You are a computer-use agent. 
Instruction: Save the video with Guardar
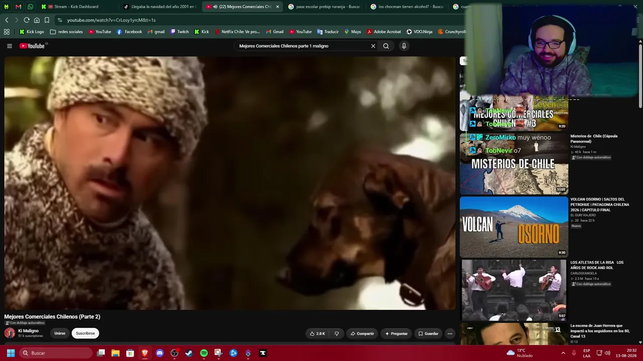tap(428, 333)
